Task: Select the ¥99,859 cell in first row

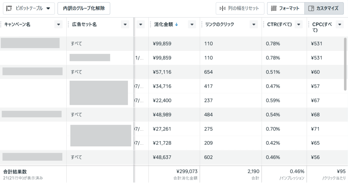Action: [x=162, y=44]
